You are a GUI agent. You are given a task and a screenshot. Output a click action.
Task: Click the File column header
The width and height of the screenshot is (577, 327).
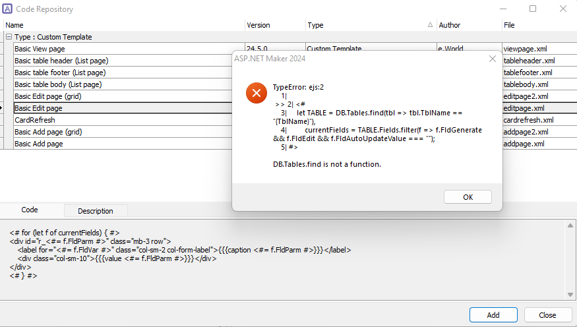coord(539,25)
